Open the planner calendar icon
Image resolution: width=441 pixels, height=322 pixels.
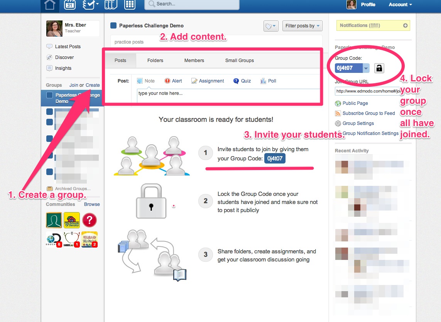[69, 5]
